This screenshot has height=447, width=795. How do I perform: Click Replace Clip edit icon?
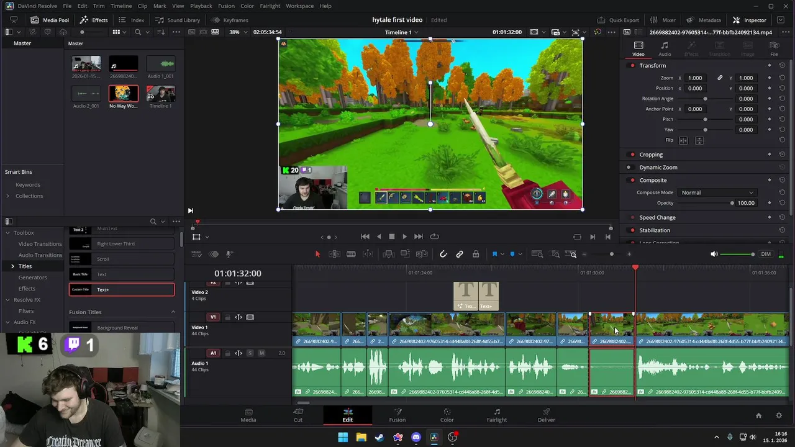422,254
